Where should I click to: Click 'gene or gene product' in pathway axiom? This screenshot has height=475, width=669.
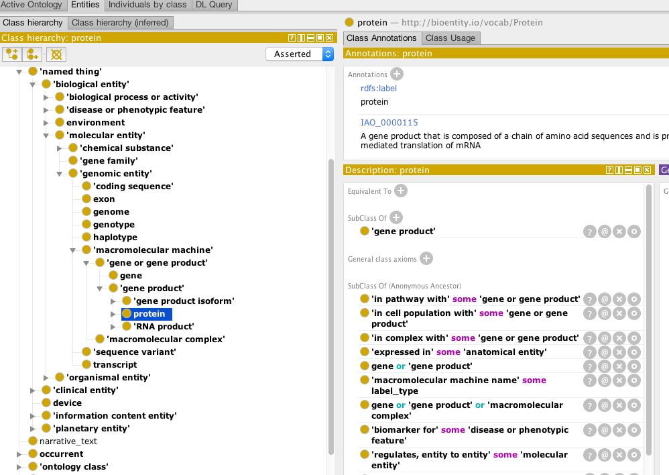coord(530,299)
